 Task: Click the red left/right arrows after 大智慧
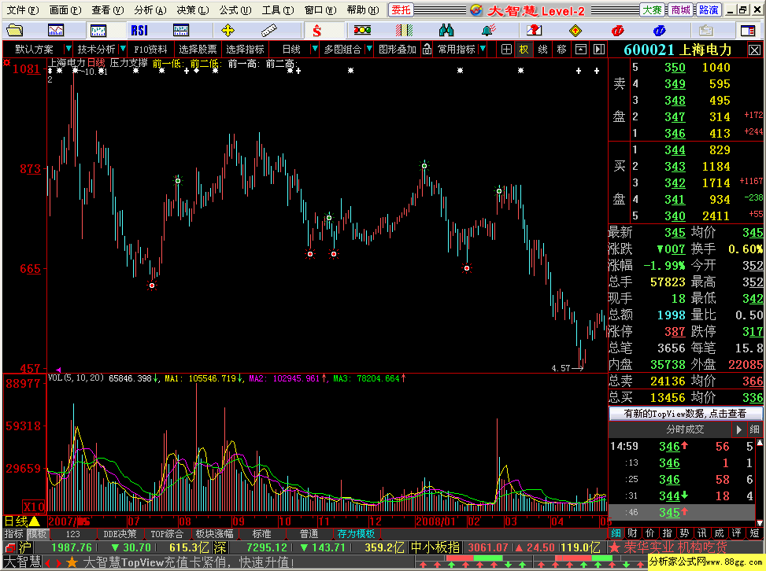[54, 562]
